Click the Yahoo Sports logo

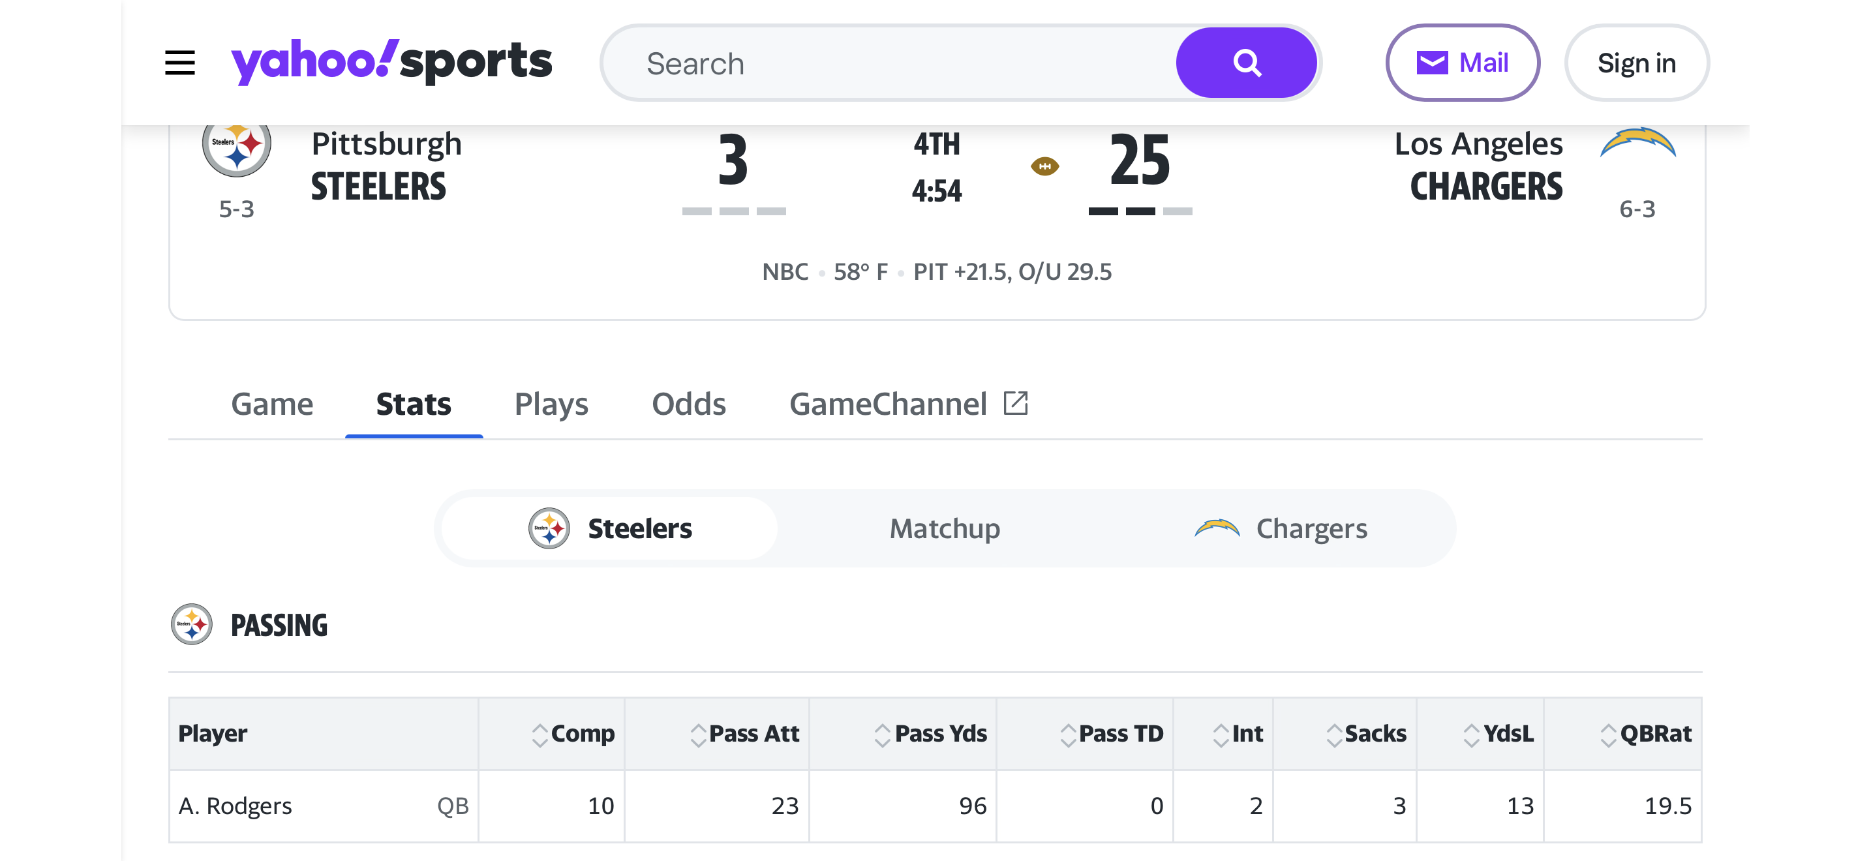[x=391, y=63]
